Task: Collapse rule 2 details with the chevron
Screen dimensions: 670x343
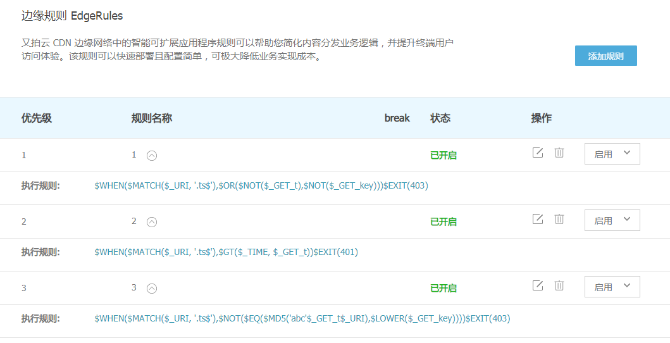Action: pos(152,221)
